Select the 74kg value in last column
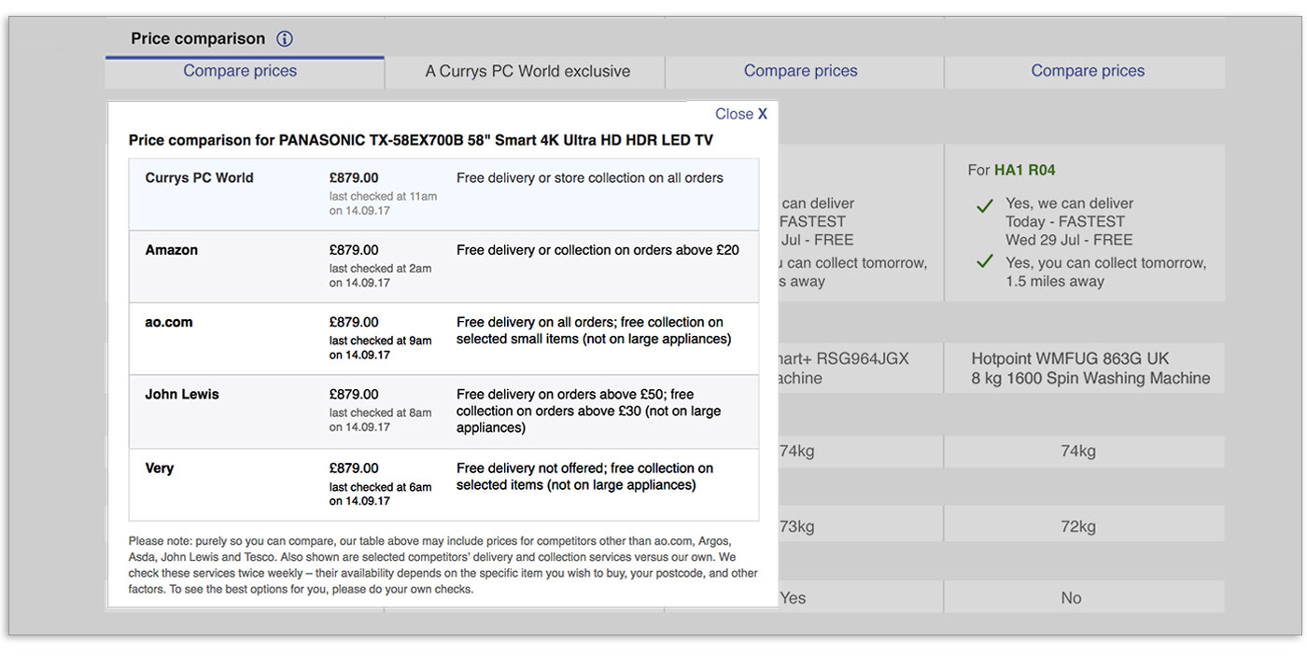The width and height of the screenshot is (1307, 656). coord(1078,451)
